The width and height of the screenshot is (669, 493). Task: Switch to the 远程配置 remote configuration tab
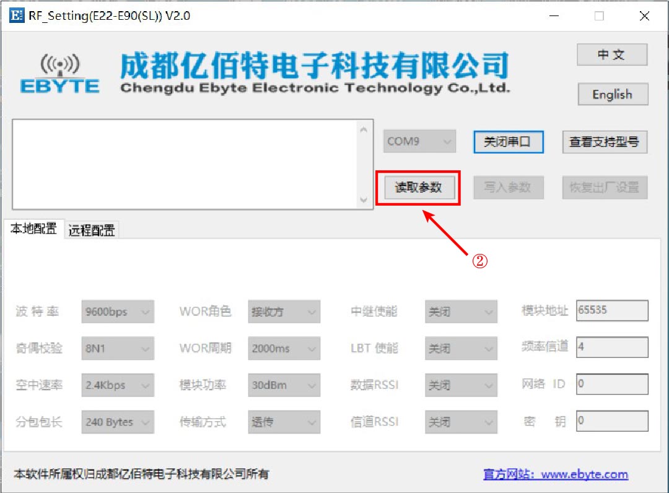(92, 230)
